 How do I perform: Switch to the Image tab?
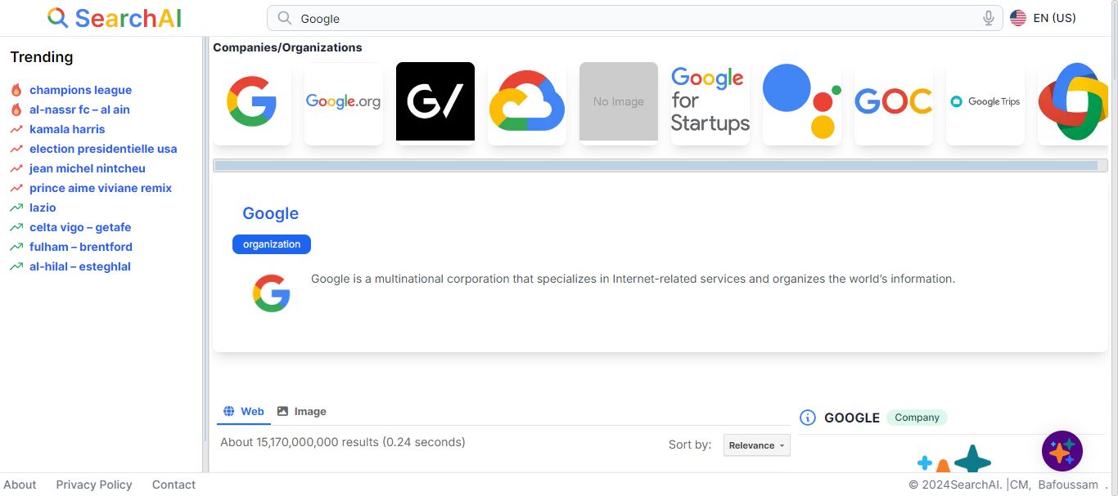click(301, 411)
